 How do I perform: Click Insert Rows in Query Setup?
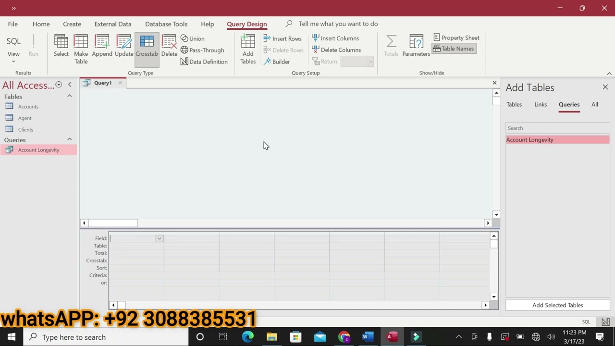point(283,38)
